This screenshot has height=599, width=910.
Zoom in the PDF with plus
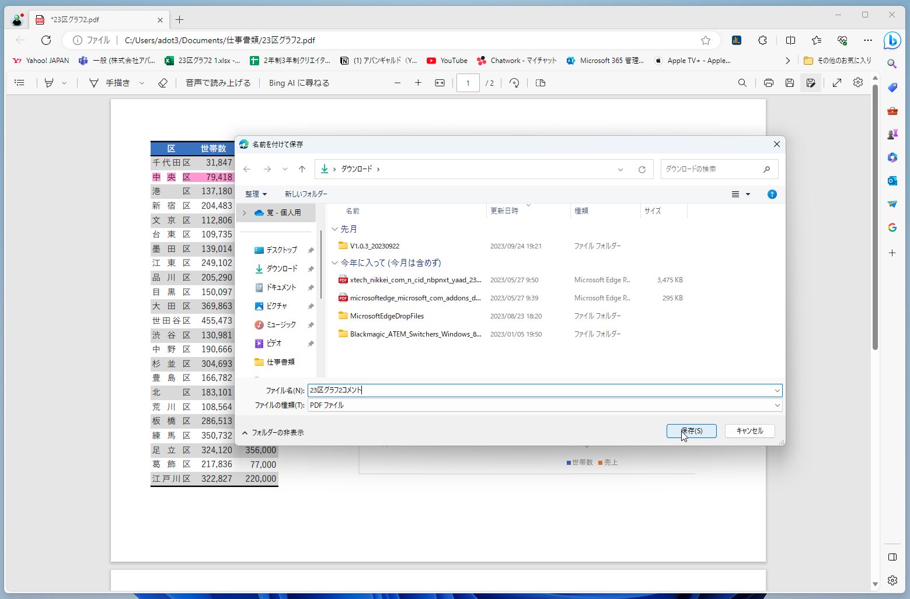tap(418, 83)
